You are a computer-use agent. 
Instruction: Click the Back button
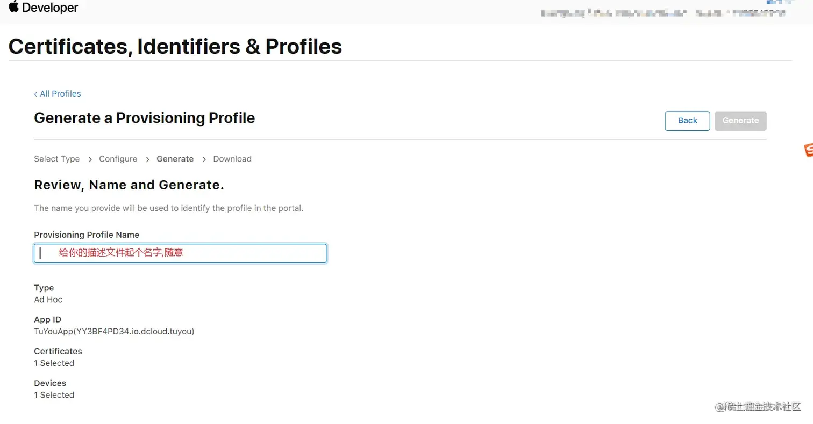(x=687, y=121)
